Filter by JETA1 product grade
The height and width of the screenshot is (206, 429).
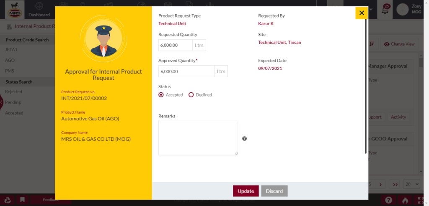point(11,50)
